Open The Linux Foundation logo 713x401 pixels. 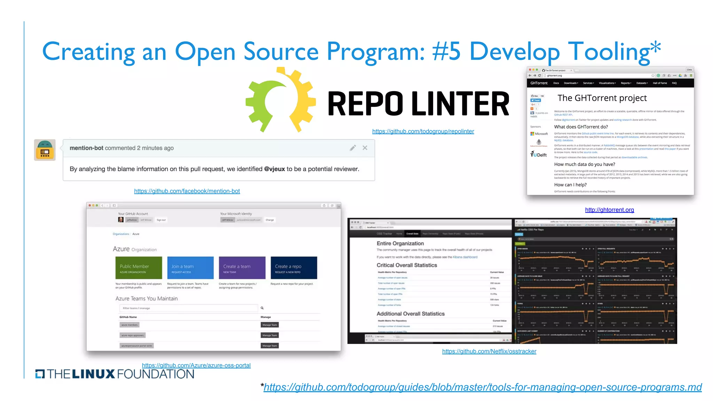coord(115,374)
